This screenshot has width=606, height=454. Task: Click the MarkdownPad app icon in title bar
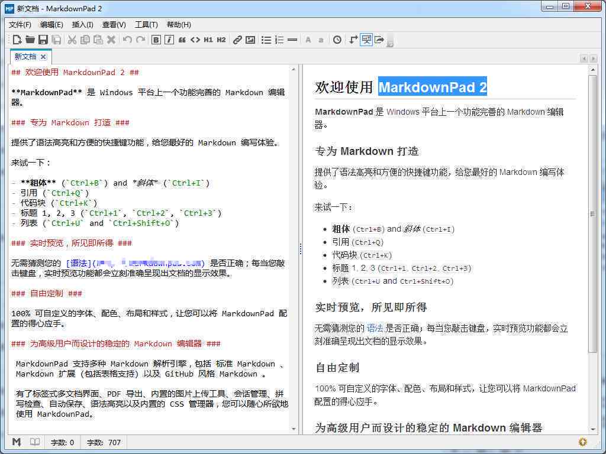coord(9,8)
